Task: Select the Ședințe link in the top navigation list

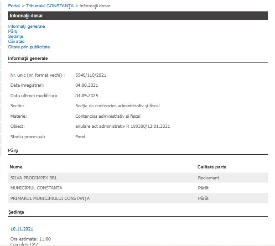Action: point(16,37)
